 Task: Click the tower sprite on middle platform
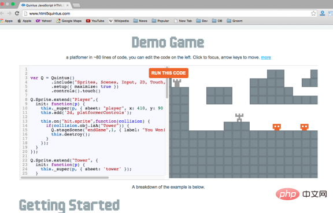239,117
